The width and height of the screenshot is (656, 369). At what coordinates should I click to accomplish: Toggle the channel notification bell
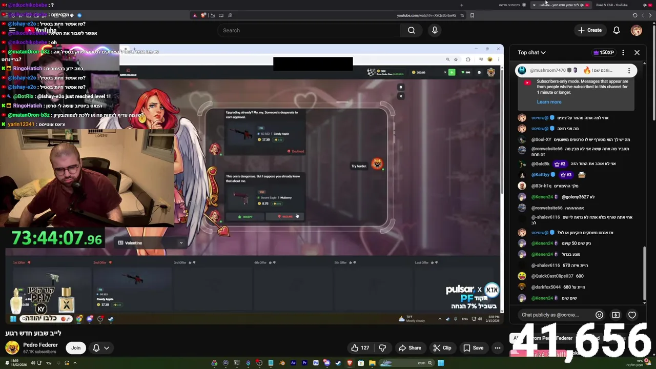96,348
